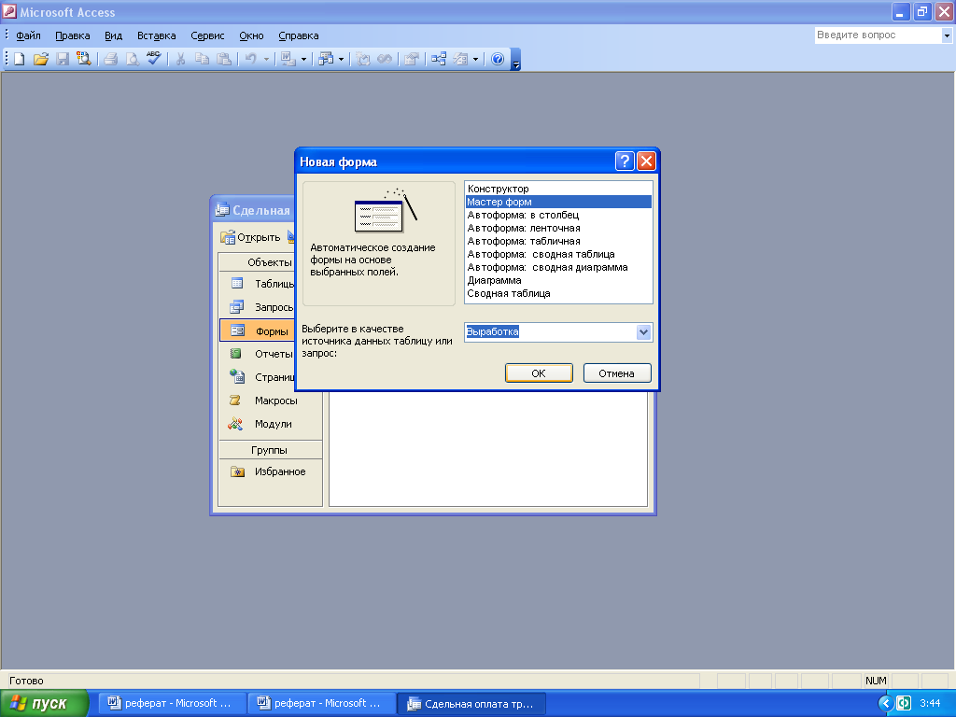Click the New Object toolbar icon
Image resolution: width=956 pixels, height=717 pixels.
(x=460, y=59)
